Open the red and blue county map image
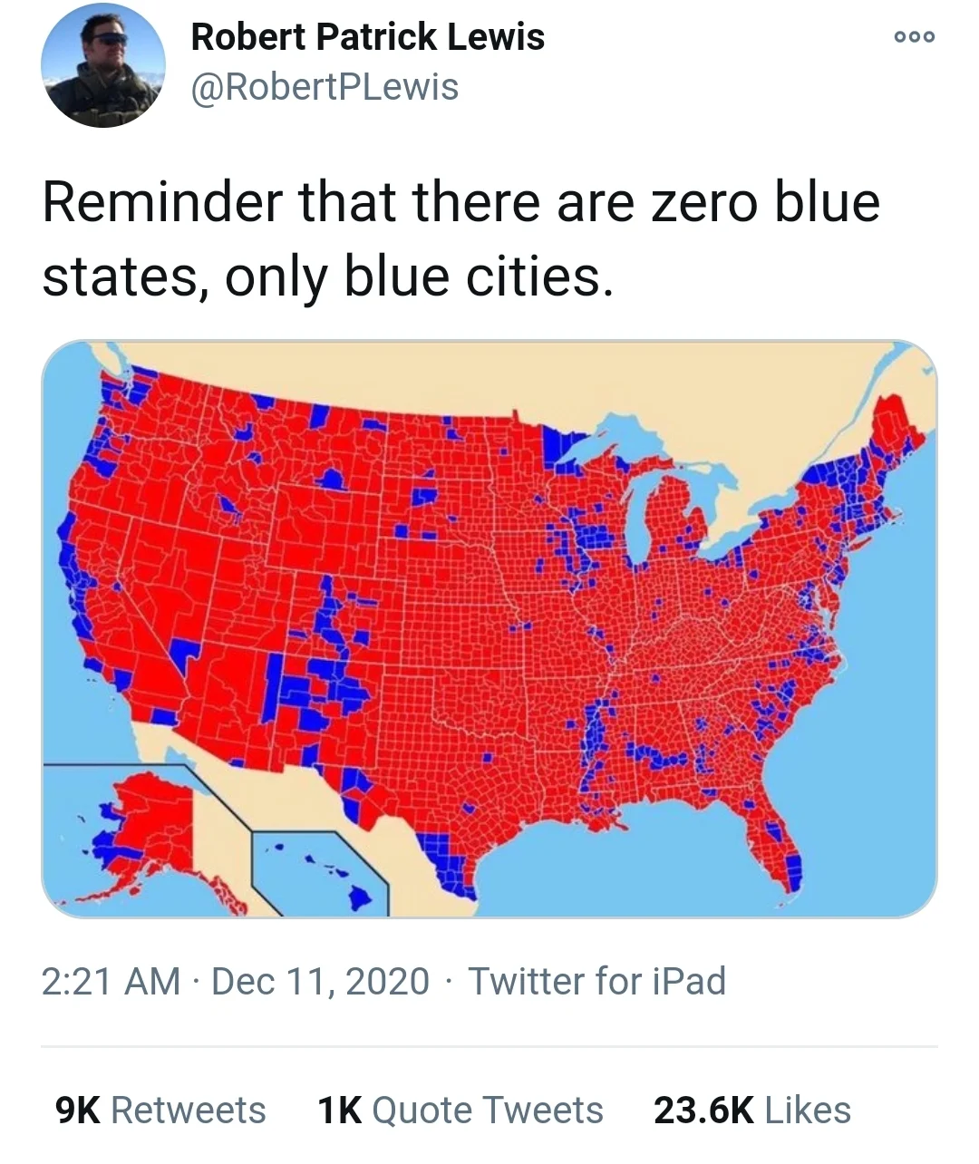The height and width of the screenshot is (1164, 979). click(x=489, y=629)
